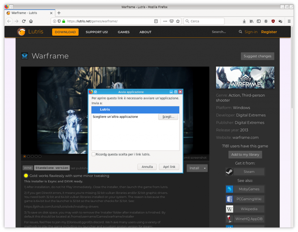Viewport: 298px width, 232px height.
Task: Open the Library bookshelf icon
Action: pos(251,21)
